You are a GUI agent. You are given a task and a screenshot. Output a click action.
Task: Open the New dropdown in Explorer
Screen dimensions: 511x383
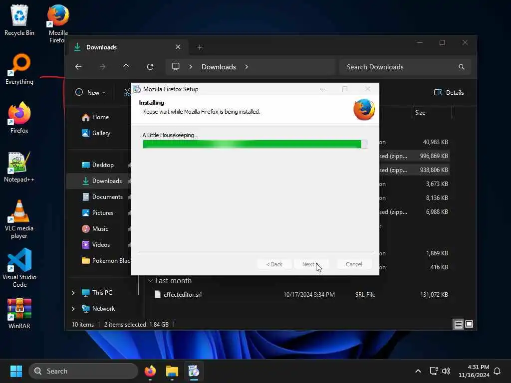coord(90,92)
